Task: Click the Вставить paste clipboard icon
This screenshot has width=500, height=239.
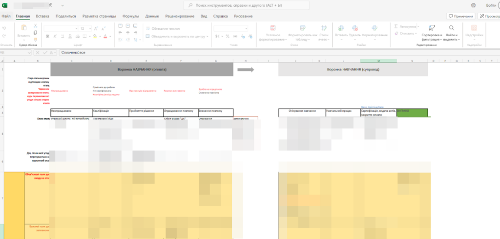Action: (24, 28)
